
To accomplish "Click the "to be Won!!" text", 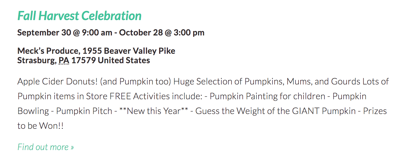I will tap(40, 126).
